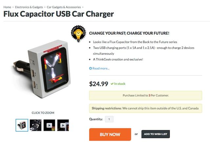The height and width of the screenshot is (144, 210).
Task: Play the second video thumbnail
Action: 63,125
